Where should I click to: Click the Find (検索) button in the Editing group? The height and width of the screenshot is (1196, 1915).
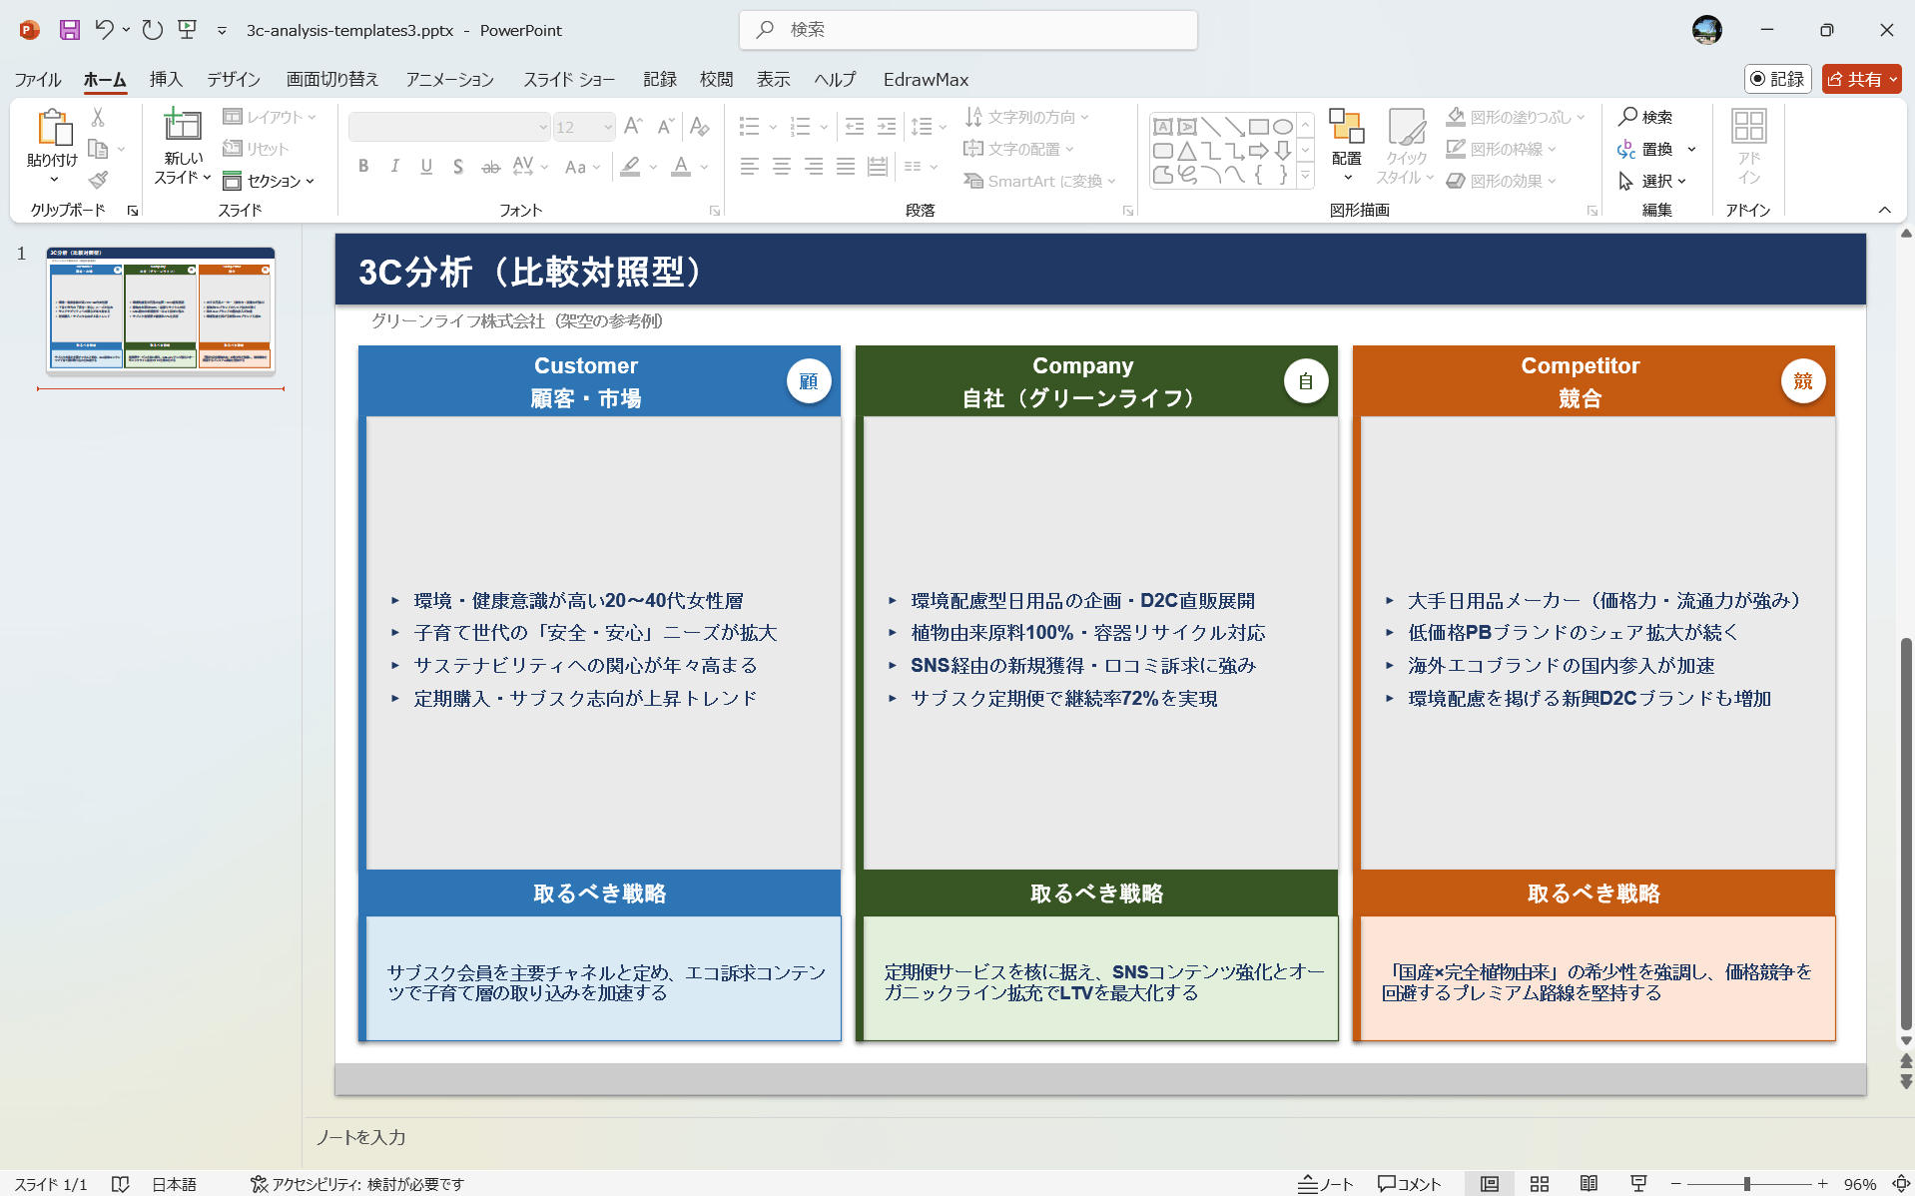click(x=1645, y=117)
